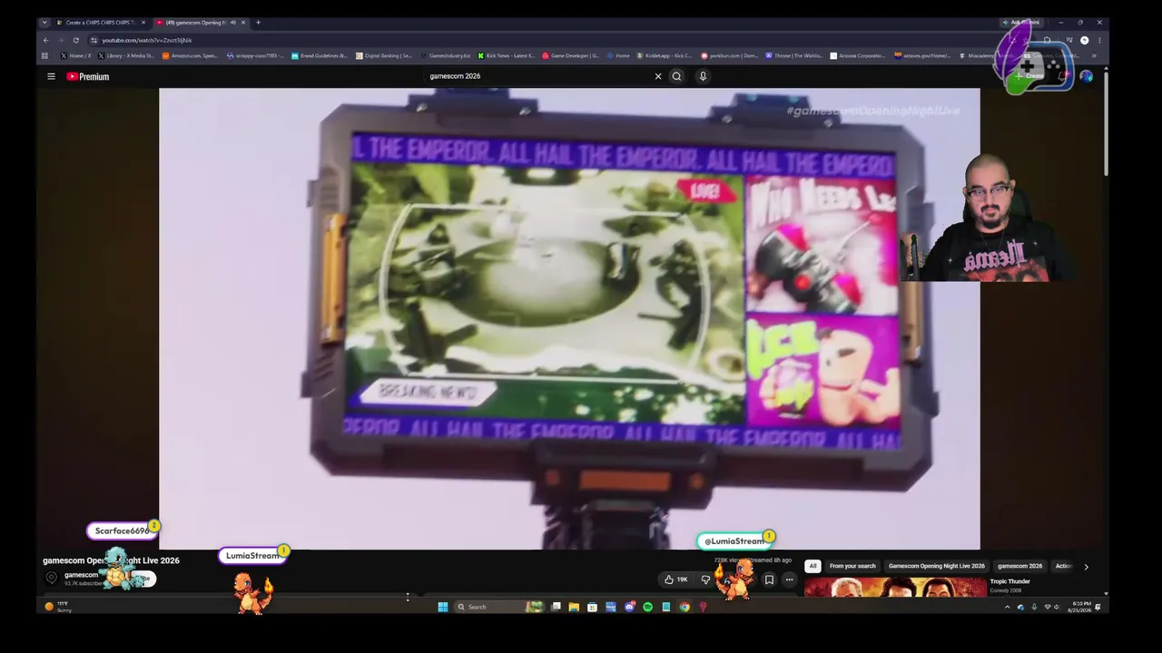View site information for youtube.com

(94, 40)
